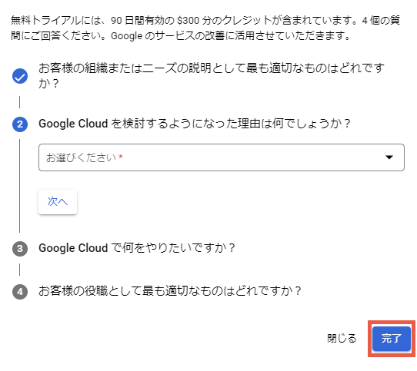Click the お選びください combo box field
The width and height of the screenshot is (417, 371).
coord(222,157)
